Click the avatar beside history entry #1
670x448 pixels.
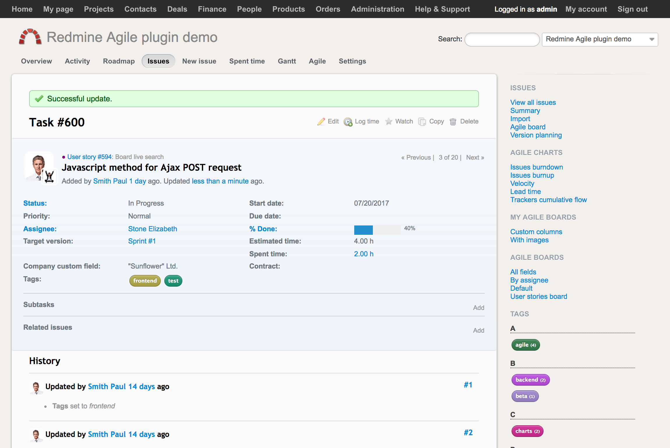36,387
